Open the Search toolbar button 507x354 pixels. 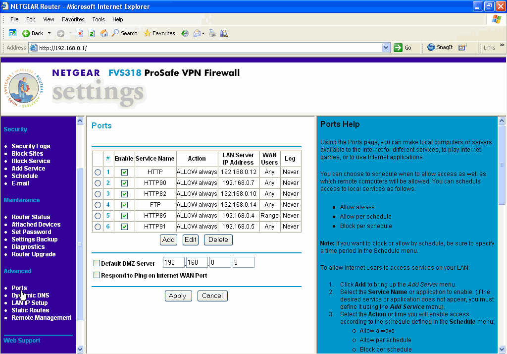(124, 33)
